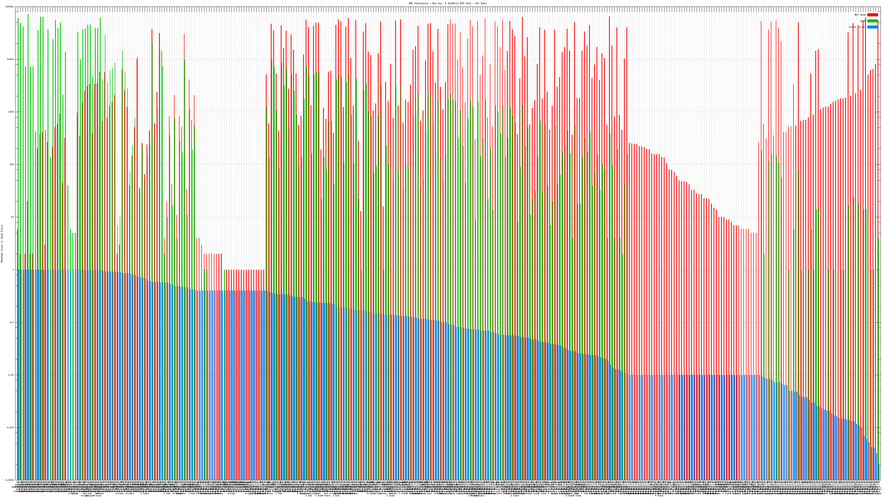
Task: Click the 100000 y-axis tick label
Action: click(x=10, y=7)
